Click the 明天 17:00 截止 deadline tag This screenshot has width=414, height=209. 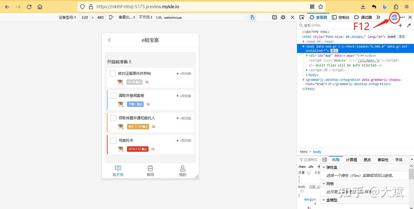[x=138, y=127]
